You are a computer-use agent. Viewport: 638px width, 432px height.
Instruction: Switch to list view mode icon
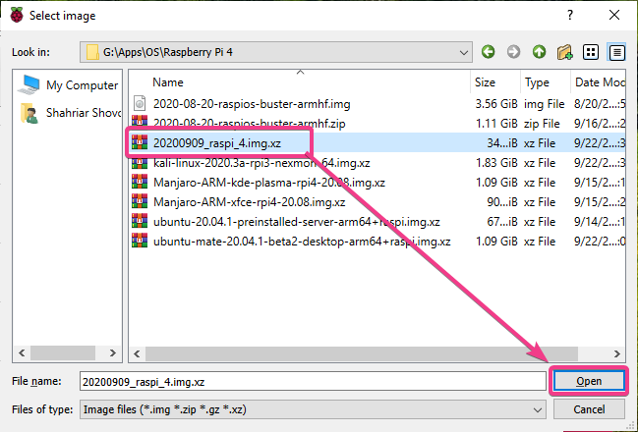[591, 52]
